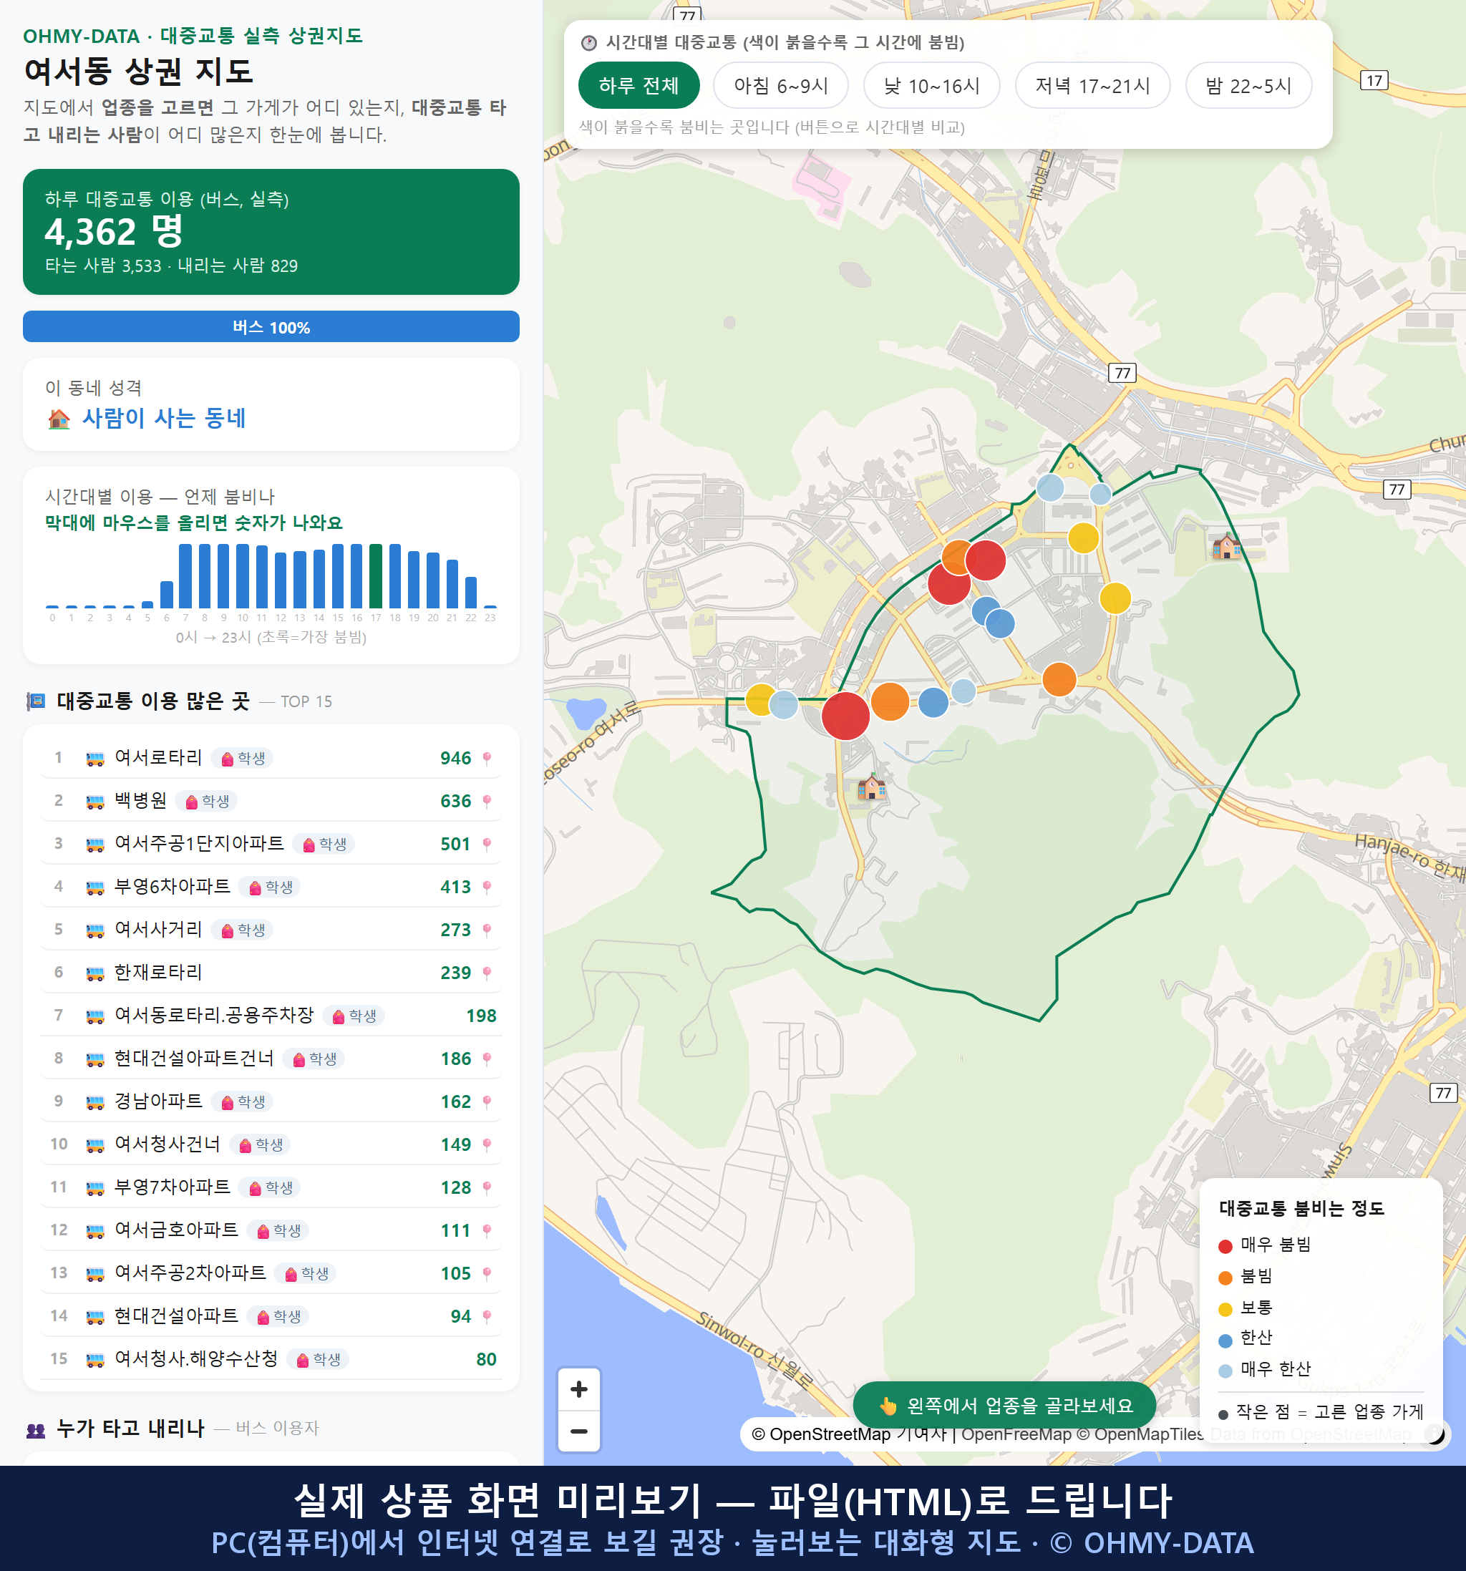This screenshot has width=1466, height=1571.
Task: Locate 여서사거리 using its pin icon
Action: pos(487,930)
